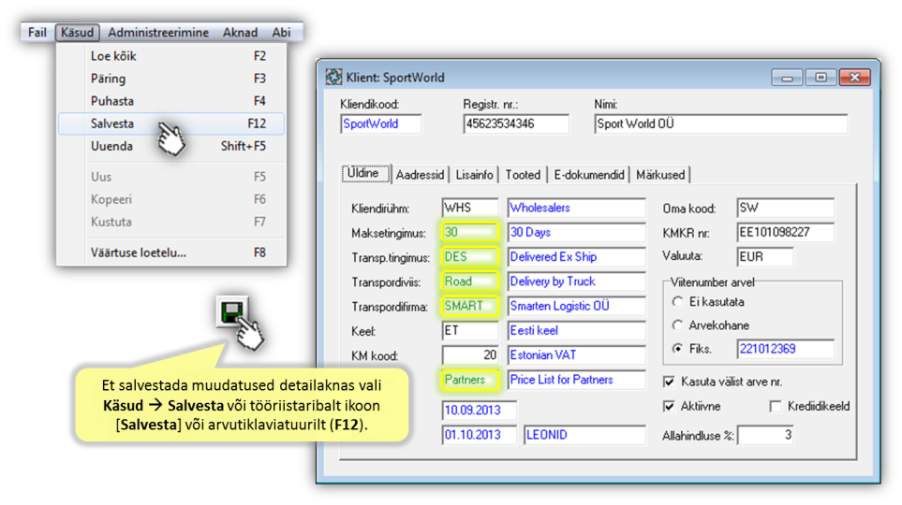902x505 pixels.
Task: Enable the Krediidikeeld checkbox
Action: 776,406
